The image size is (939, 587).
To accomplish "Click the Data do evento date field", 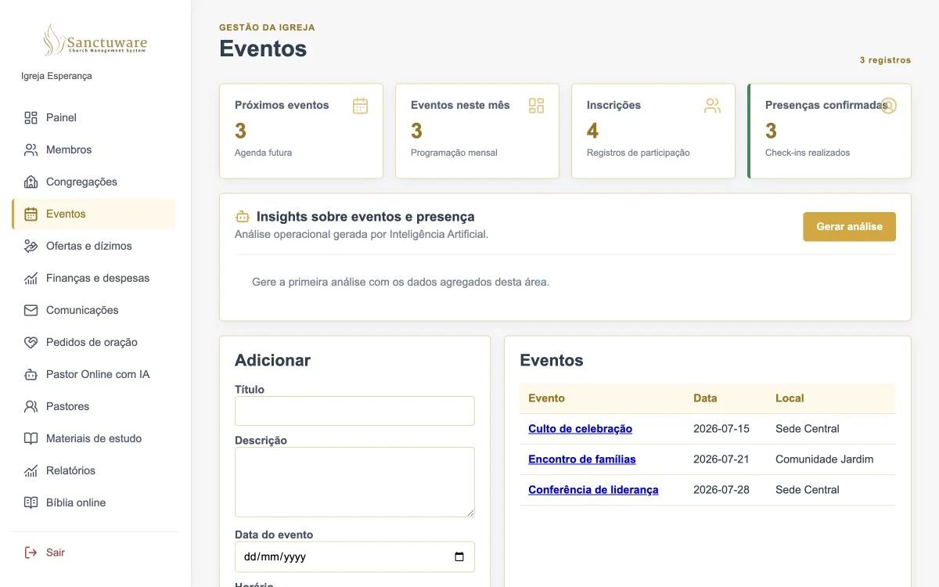I will click(x=354, y=557).
